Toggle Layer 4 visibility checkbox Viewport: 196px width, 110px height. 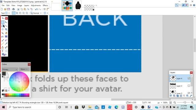pos(189,78)
